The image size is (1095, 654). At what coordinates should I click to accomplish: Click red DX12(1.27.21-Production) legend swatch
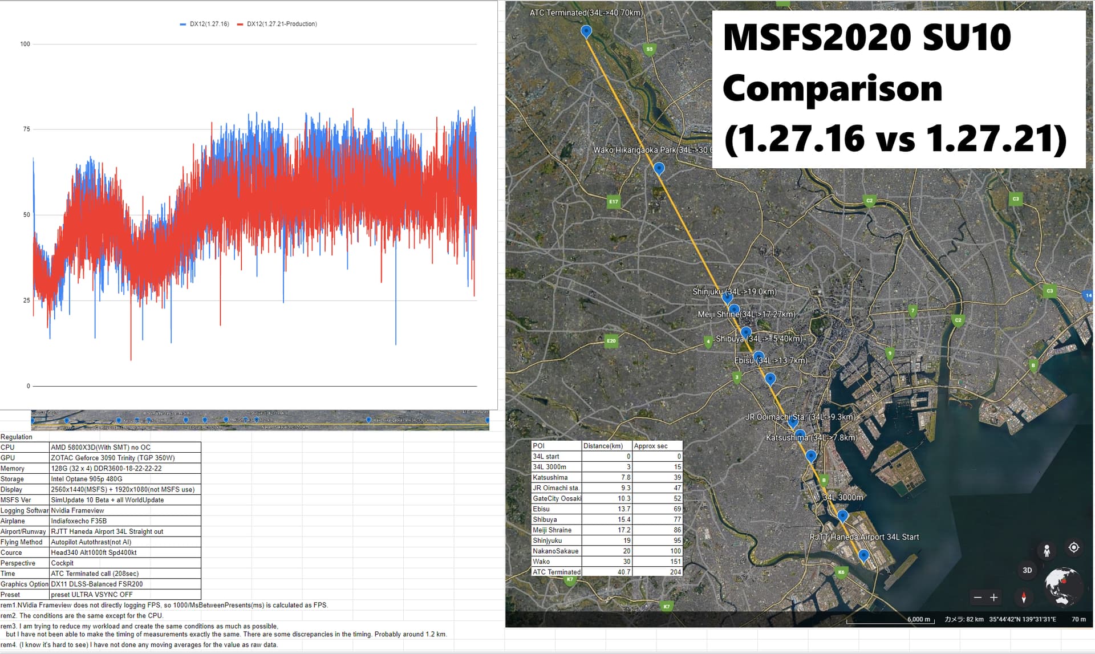point(240,25)
